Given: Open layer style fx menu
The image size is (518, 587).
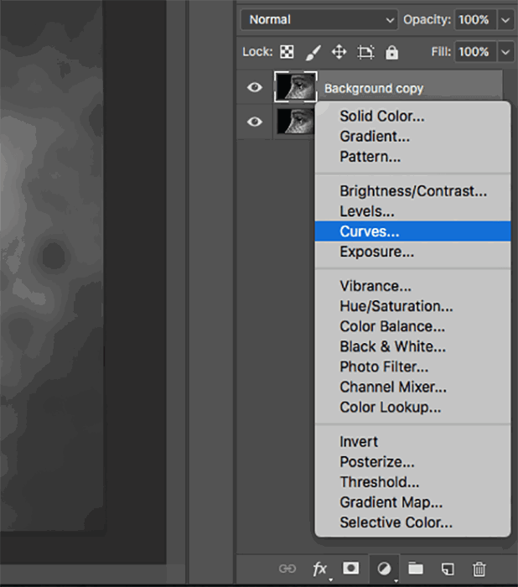Looking at the screenshot, I should (319, 569).
